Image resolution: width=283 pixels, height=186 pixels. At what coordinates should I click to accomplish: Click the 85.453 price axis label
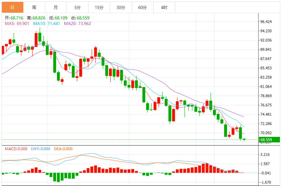266,68
